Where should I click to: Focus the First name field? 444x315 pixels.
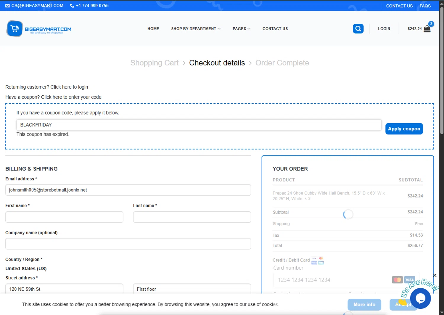point(64,217)
